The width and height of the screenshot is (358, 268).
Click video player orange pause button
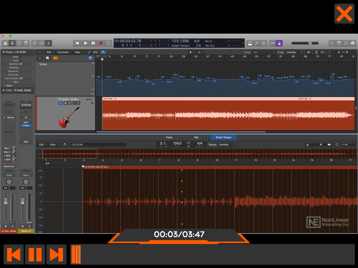point(35,254)
